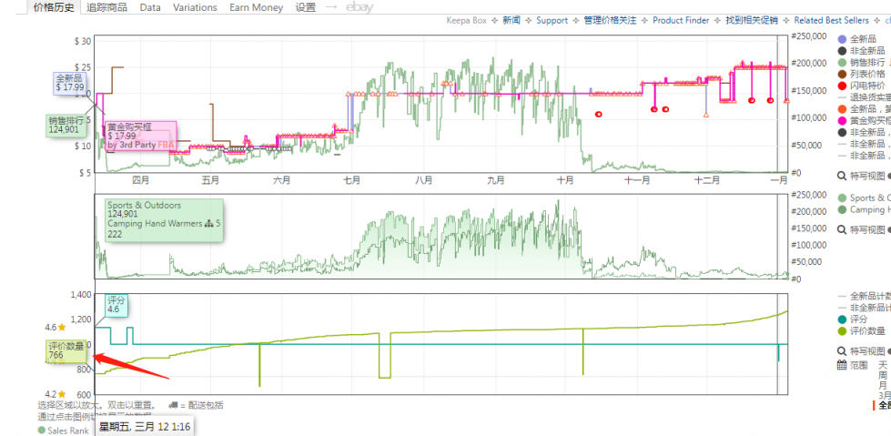Toggle the 非全新品计 legend entry

(x=865, y=308)
